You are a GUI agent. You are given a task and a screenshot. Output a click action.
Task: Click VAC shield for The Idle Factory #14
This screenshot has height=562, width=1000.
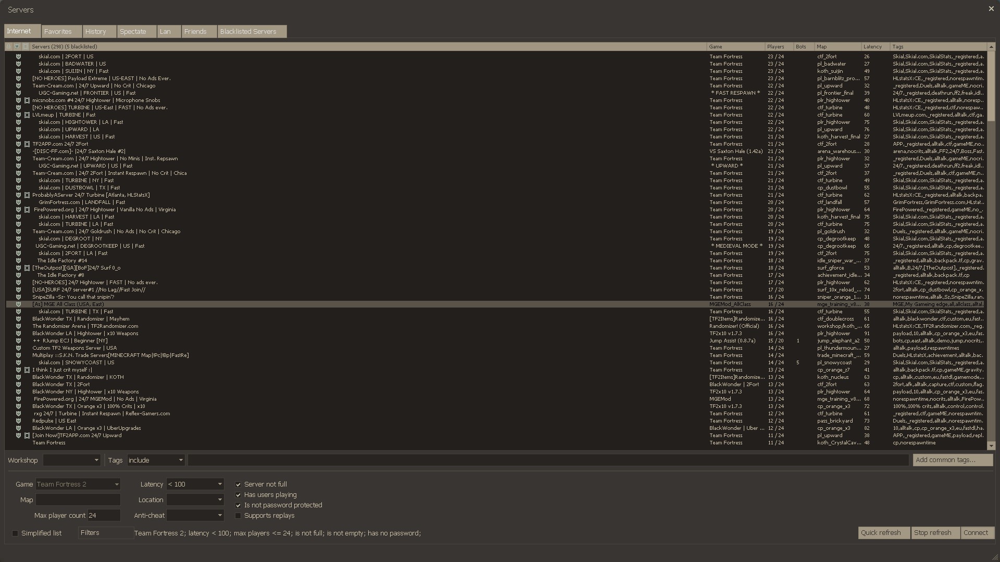[18, 261]
